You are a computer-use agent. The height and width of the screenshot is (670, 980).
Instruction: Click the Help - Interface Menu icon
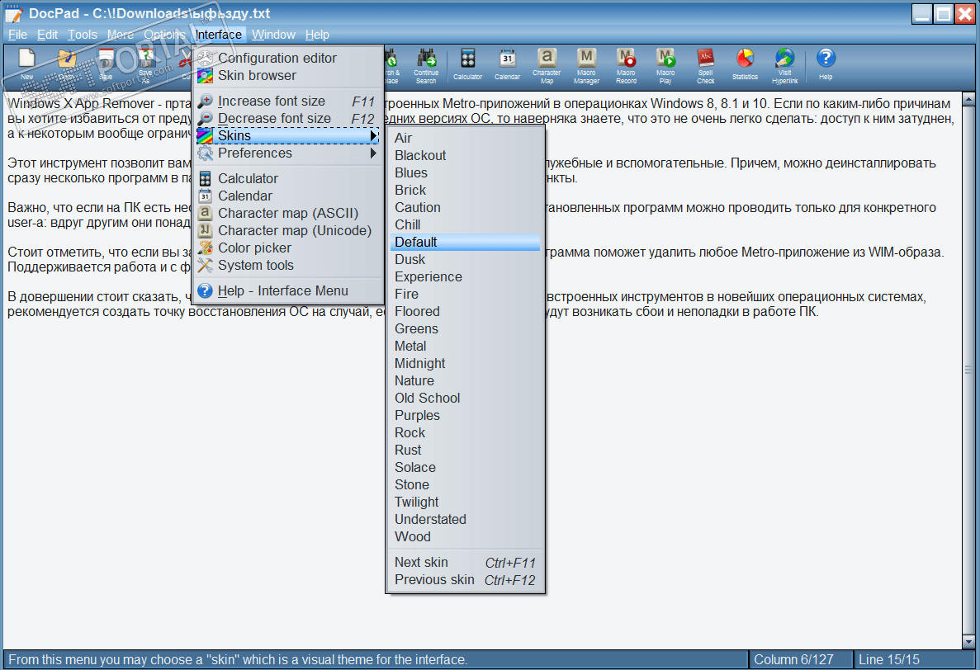coord(205,291)
